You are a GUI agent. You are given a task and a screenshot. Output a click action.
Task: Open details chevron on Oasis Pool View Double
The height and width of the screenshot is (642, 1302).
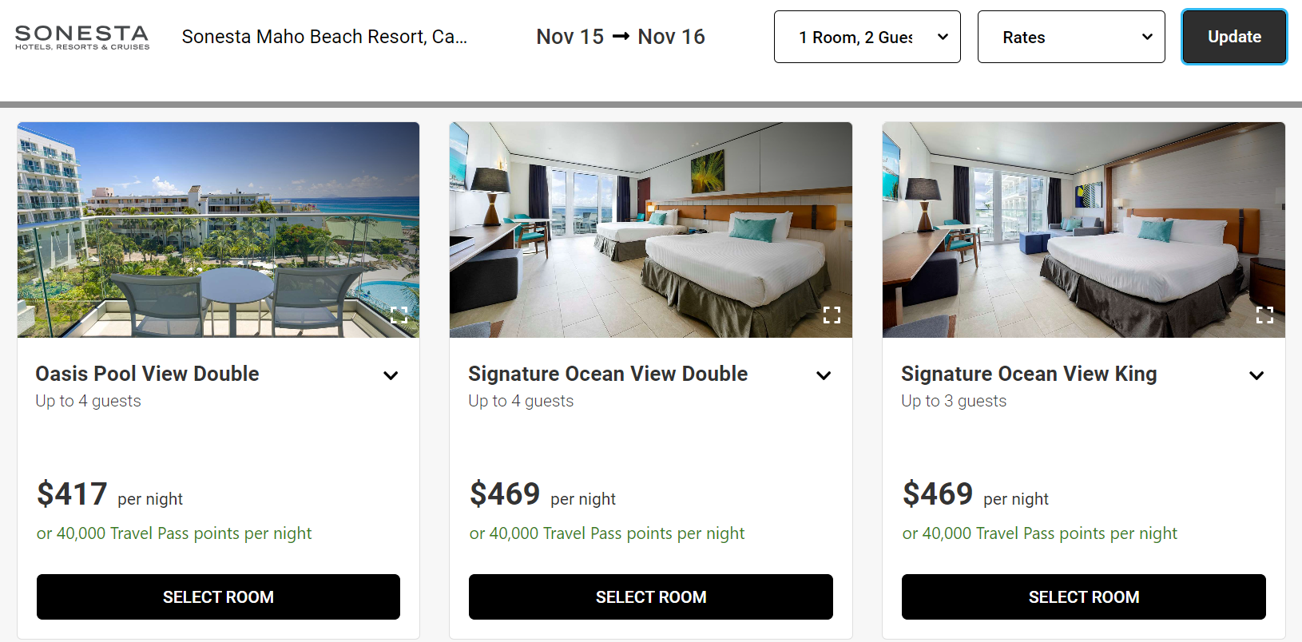pos(391,375)
